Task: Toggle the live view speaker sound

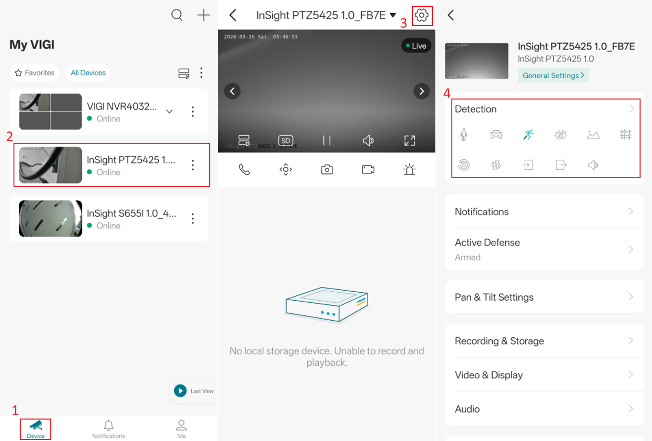Action: (368, 140)
